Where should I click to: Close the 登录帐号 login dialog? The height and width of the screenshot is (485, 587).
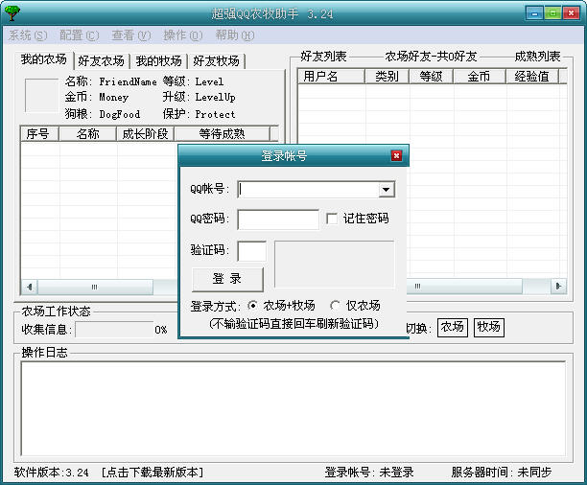(x=396, y=155)
